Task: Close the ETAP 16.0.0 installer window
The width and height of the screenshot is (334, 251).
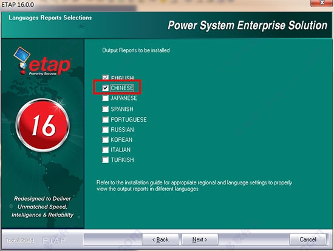Action: (x=322, y=3)
